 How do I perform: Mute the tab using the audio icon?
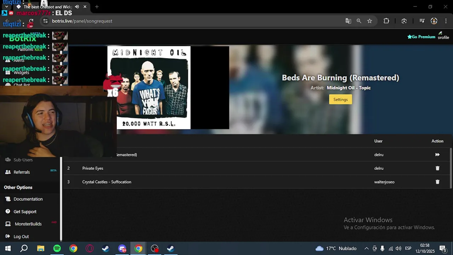[x=77, y=7]
